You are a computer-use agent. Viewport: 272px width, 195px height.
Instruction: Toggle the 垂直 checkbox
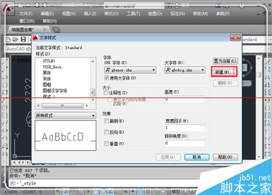107,144
